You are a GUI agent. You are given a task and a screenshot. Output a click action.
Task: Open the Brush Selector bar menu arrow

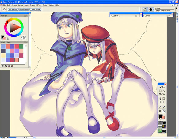pyautogui.click(x=176, y=8)
